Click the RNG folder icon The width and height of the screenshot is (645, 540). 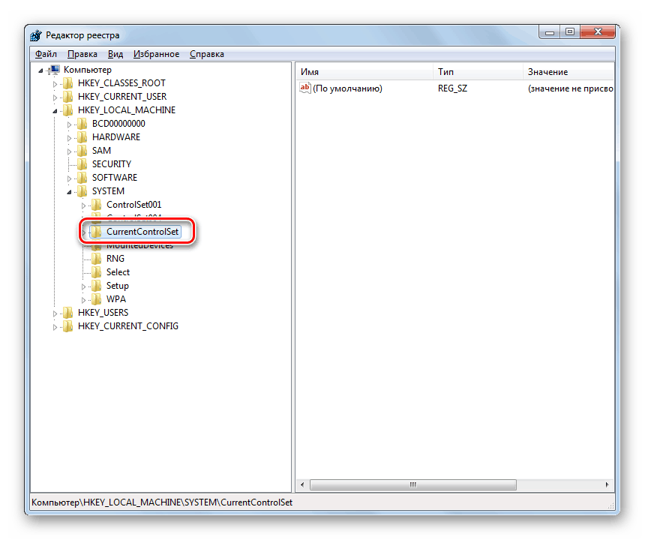coord(96,258)
